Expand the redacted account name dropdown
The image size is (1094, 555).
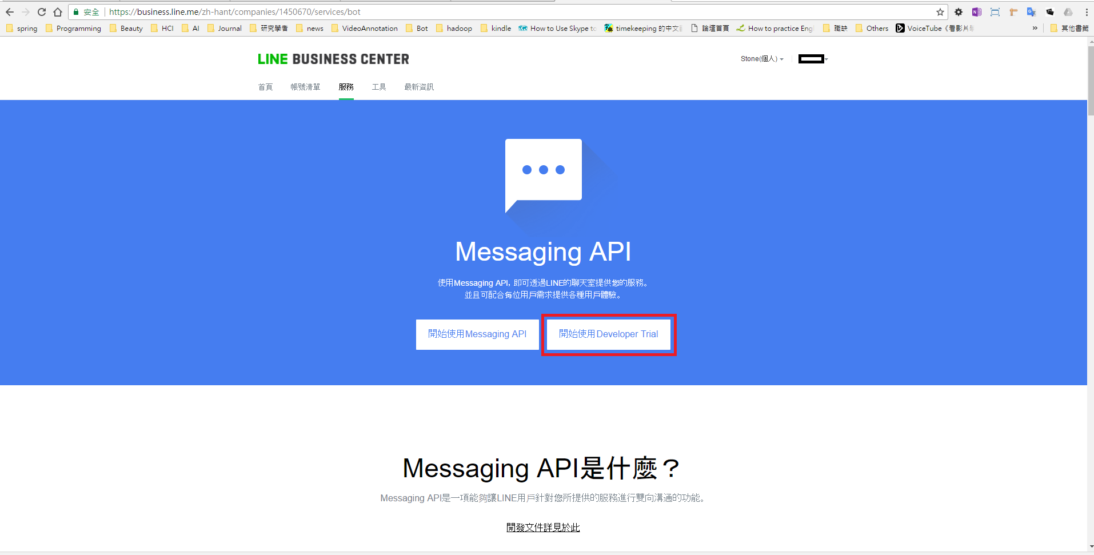click(813, 59)
